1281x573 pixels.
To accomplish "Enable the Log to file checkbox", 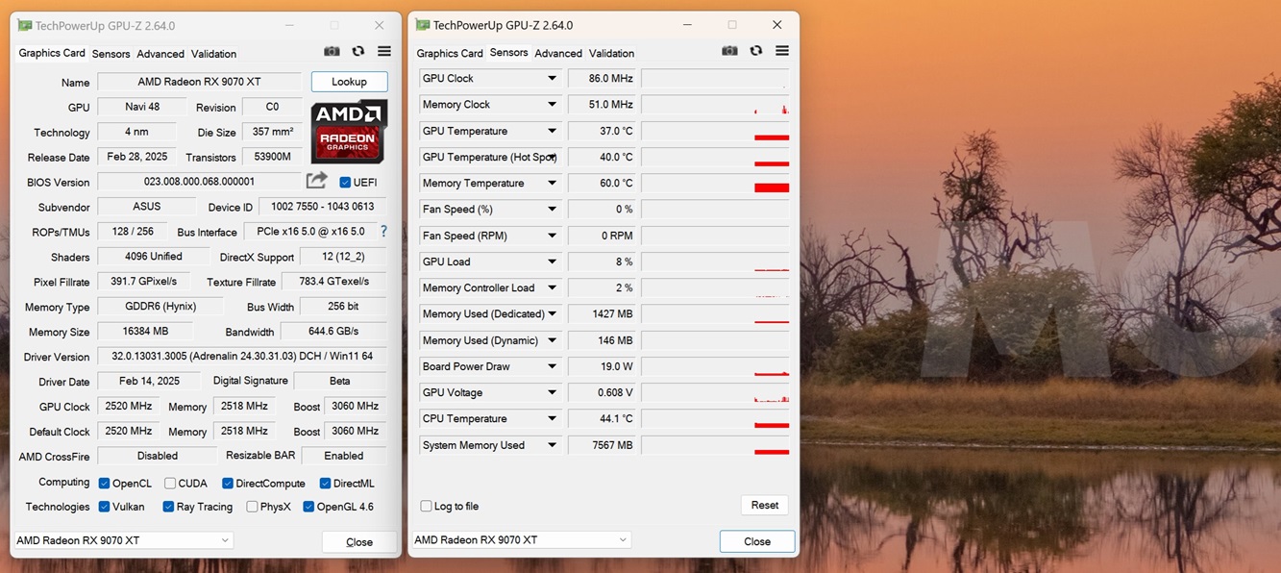I will click(x=426, y=506).
